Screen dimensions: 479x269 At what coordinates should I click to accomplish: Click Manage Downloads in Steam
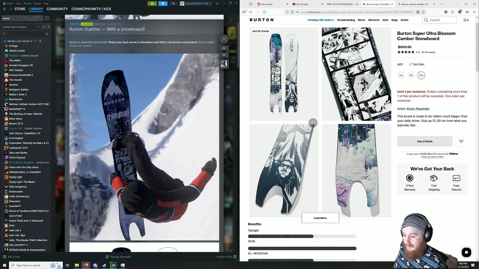[x=118, y=257]
